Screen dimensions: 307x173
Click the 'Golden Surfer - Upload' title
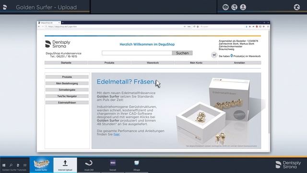pyautogui.click(x=46, y=7)
